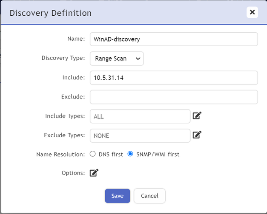Screen dimensions: 267x214
Task: Select the SNMP/WMI first radio button
Action: coord(130,154)
